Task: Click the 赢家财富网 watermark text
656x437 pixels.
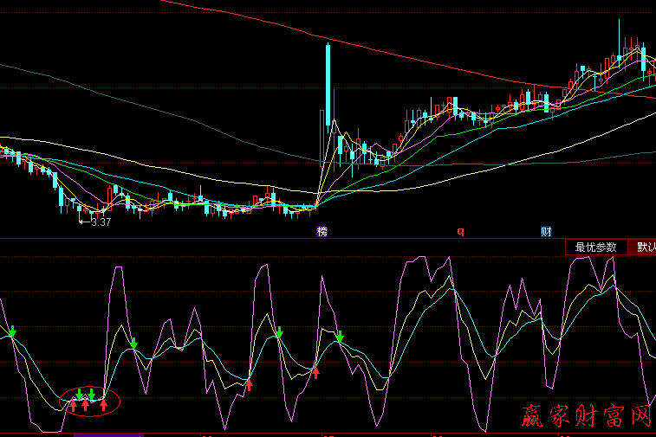Action: [585, 418]
